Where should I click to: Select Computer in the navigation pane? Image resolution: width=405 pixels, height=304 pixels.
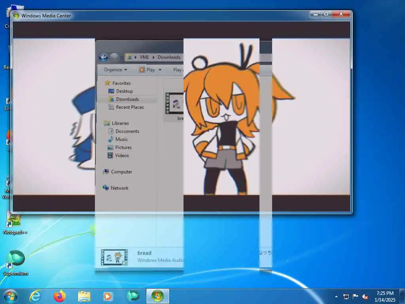117,172
